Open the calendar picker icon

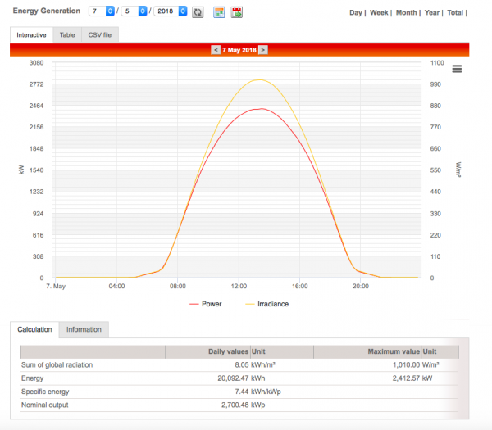(x=219, y=12)
